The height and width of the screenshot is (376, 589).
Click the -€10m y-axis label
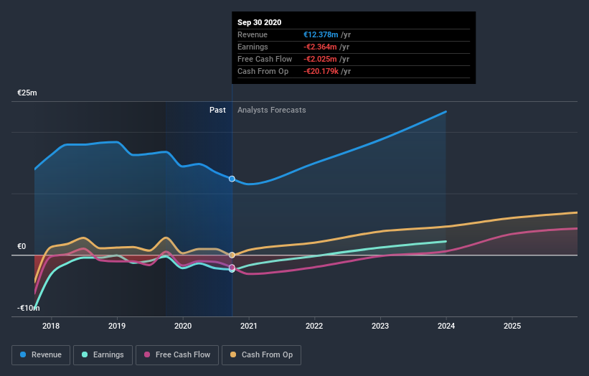[29, 308]
